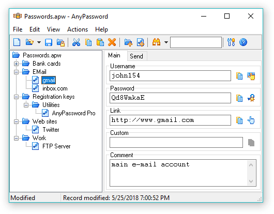The width and height of the screenshot is (274, 214).
Task: Expand the Bank cards folder
Action: 16,64
